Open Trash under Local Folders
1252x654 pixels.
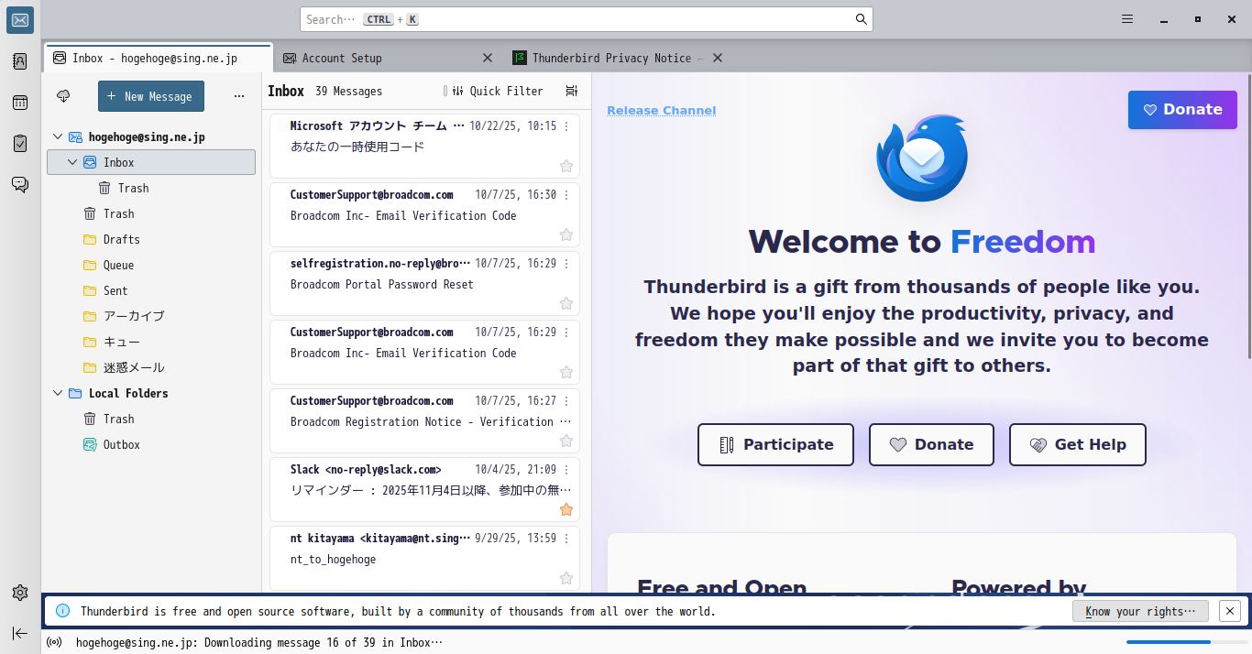[151, 419]
